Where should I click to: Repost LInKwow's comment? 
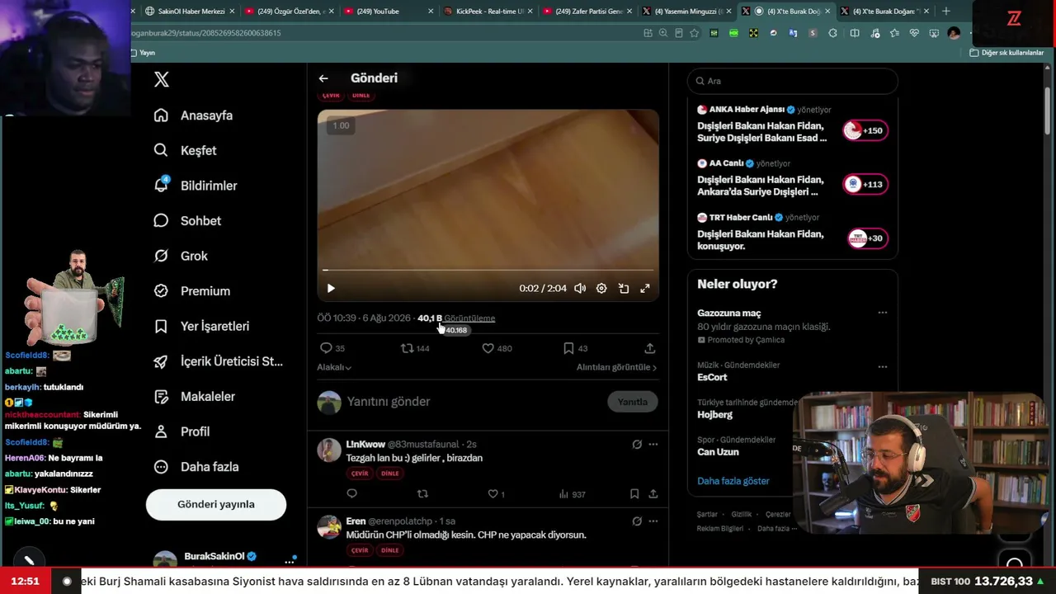(x=422, y=493)
